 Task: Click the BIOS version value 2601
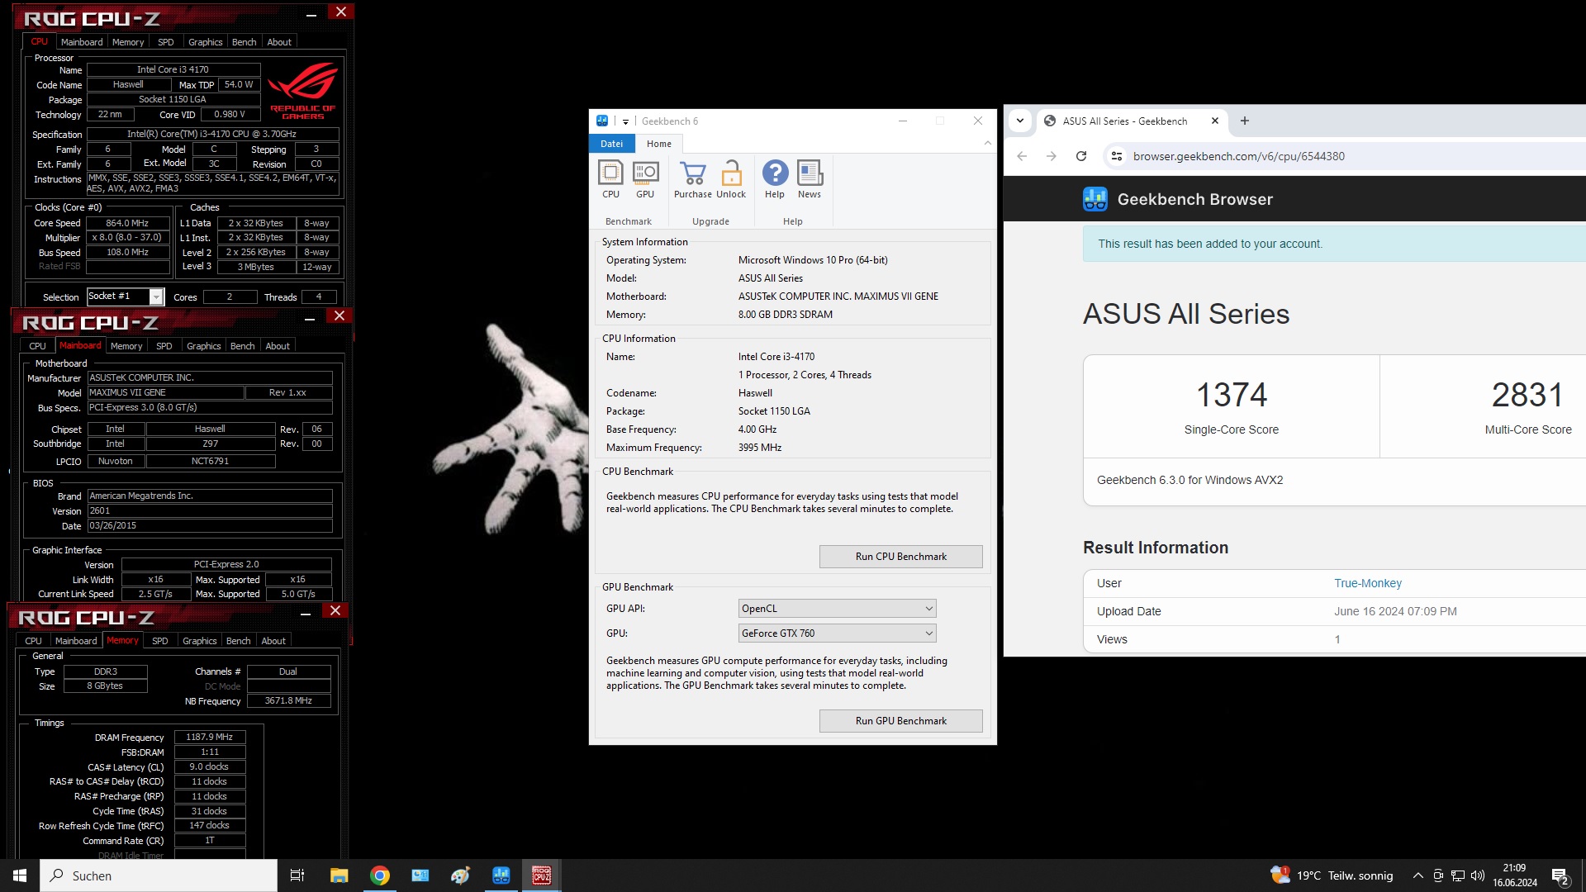[x=210, y=511]
